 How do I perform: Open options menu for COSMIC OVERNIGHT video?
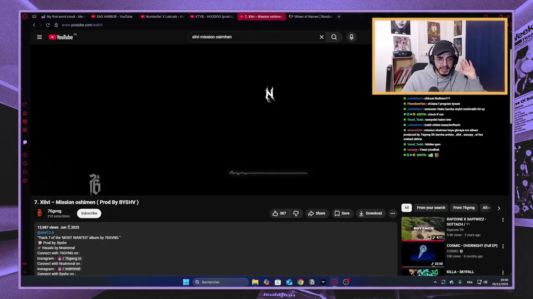pos(503,246)
